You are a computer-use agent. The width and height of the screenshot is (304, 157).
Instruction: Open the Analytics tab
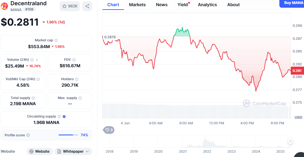[x=207, y=5]
